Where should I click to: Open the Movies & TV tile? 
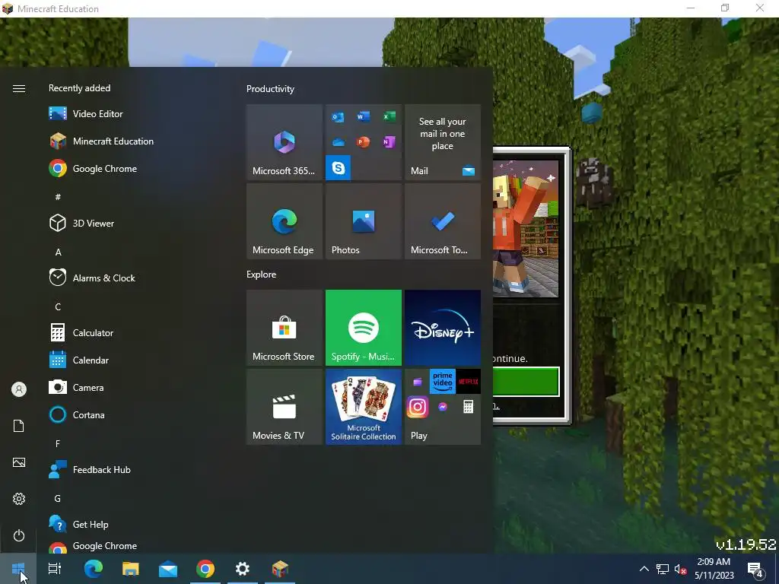[285, 407]
